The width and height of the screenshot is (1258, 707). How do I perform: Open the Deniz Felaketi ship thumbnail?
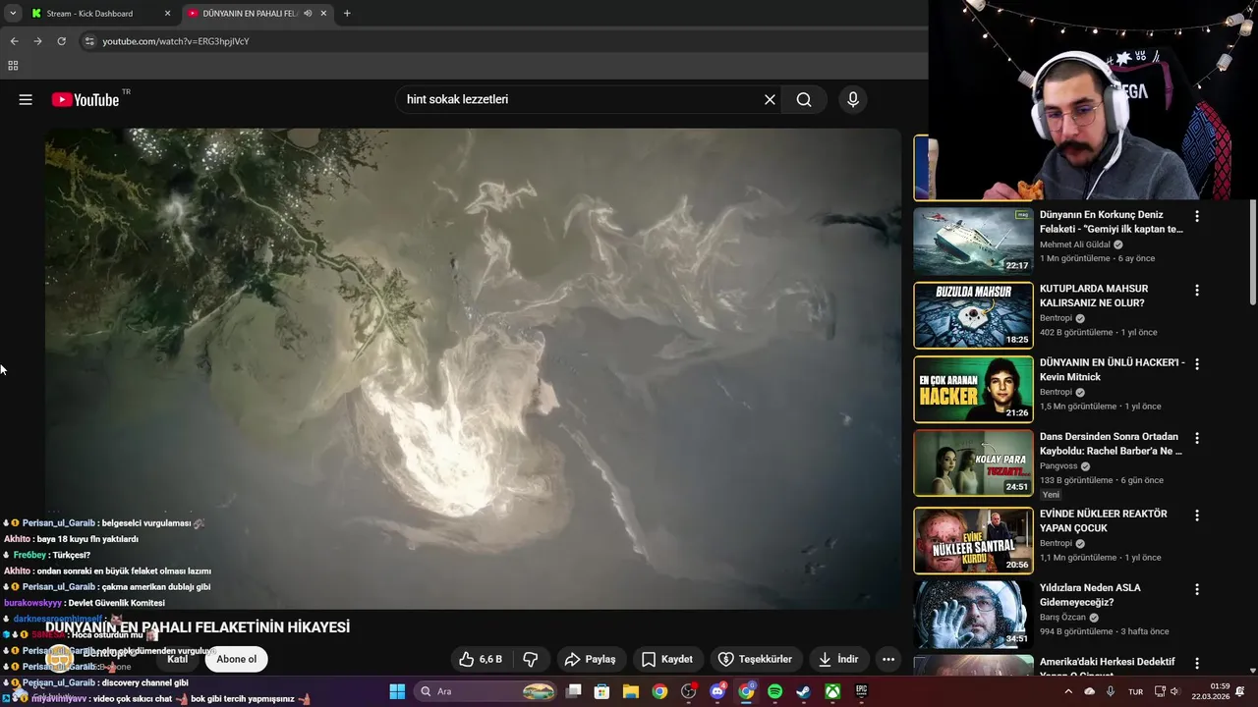point(973,241)
